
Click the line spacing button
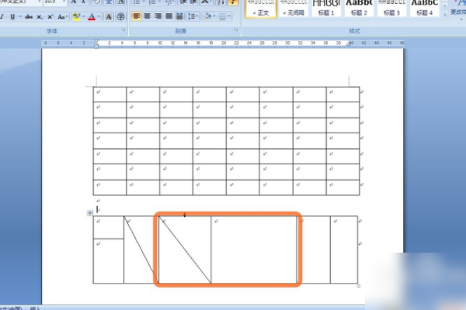click(x=190, y=16)
